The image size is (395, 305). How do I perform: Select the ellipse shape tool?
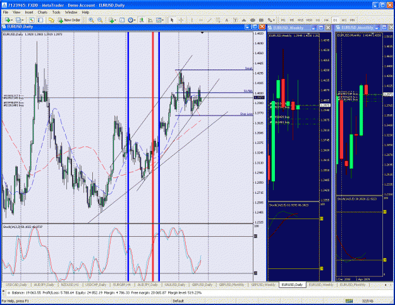(253, 20)
